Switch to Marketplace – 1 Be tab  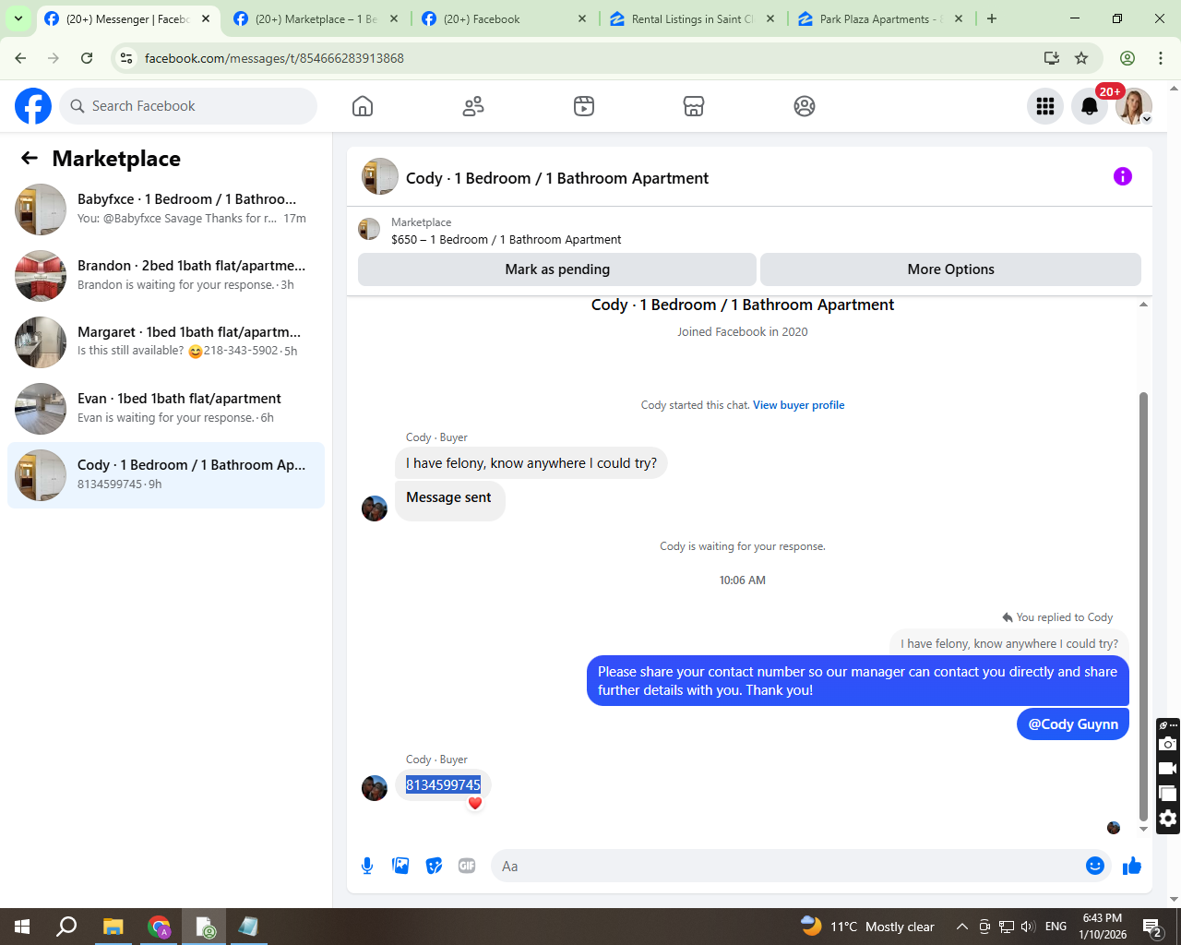click(x=316, y=18)
